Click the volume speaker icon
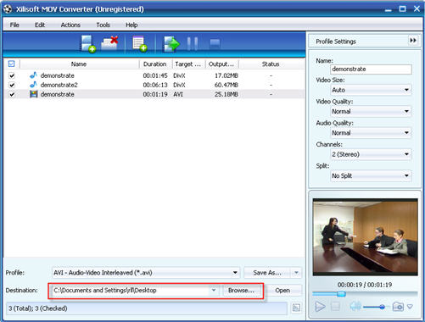The width and height of the screenshot is (425, 322). point(355,307)
